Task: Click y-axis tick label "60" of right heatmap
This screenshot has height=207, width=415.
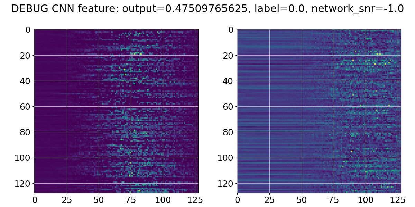Action: tap(228, 107)
